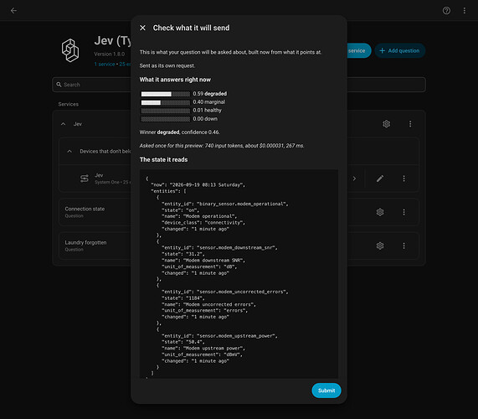Click the Submit button
This screenshot has height=419, width=478.
coord(326,391)
